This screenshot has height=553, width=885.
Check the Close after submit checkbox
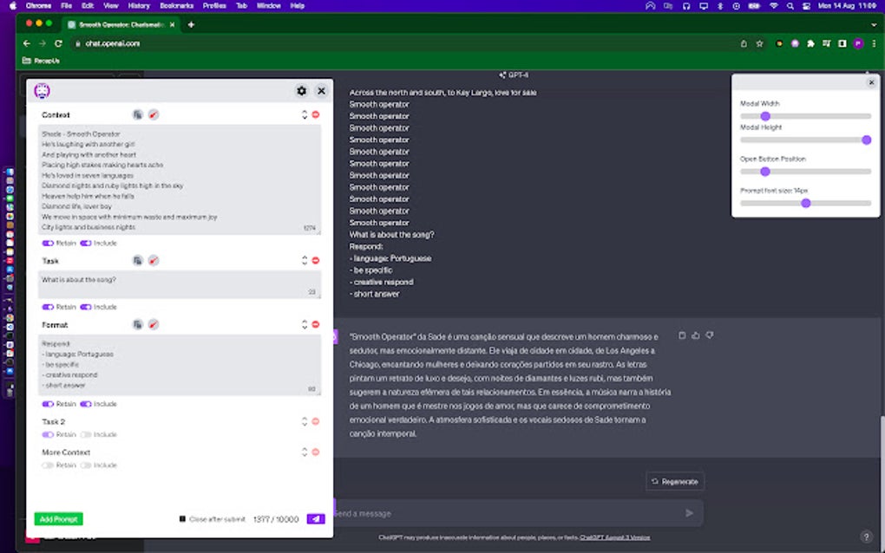coord(181,518)
